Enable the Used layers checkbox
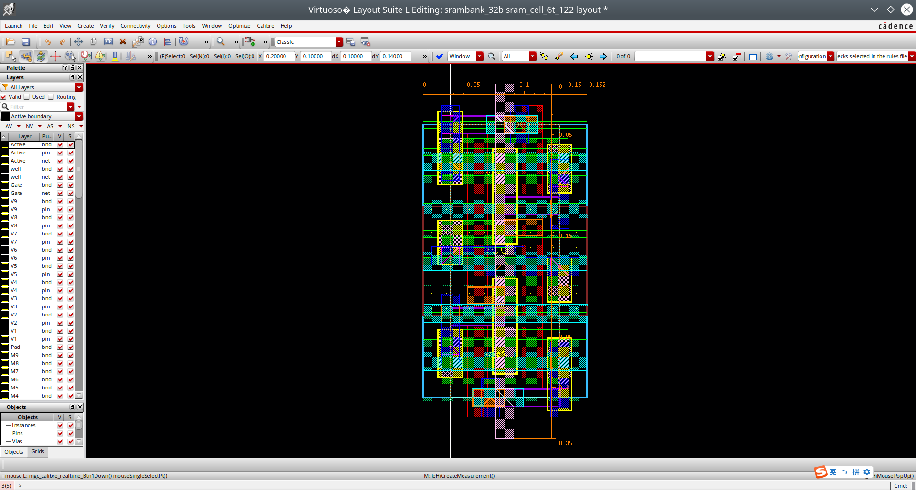This screenshot has width=916, height=490. tap(27, 97)
